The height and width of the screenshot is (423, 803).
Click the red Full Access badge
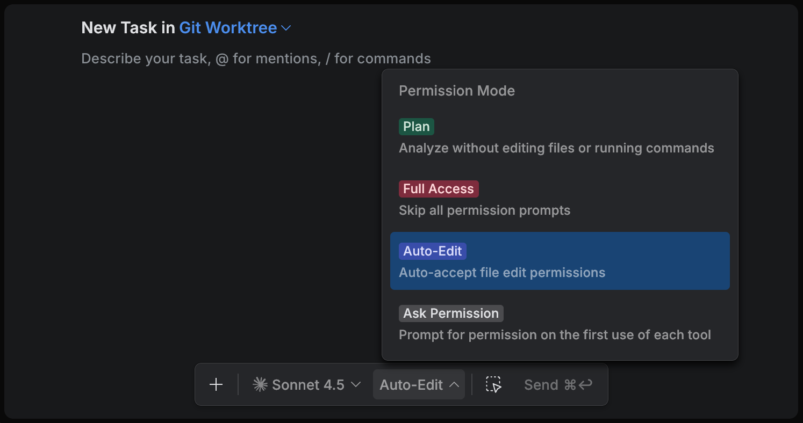click(439, 188)
